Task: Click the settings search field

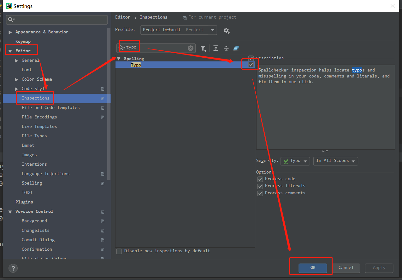Action: [57, 20]
